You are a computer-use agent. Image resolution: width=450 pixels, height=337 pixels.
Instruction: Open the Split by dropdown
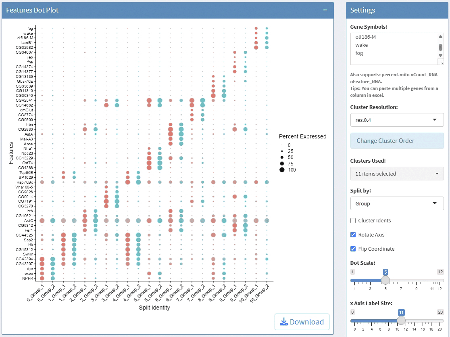coord(397,204)
